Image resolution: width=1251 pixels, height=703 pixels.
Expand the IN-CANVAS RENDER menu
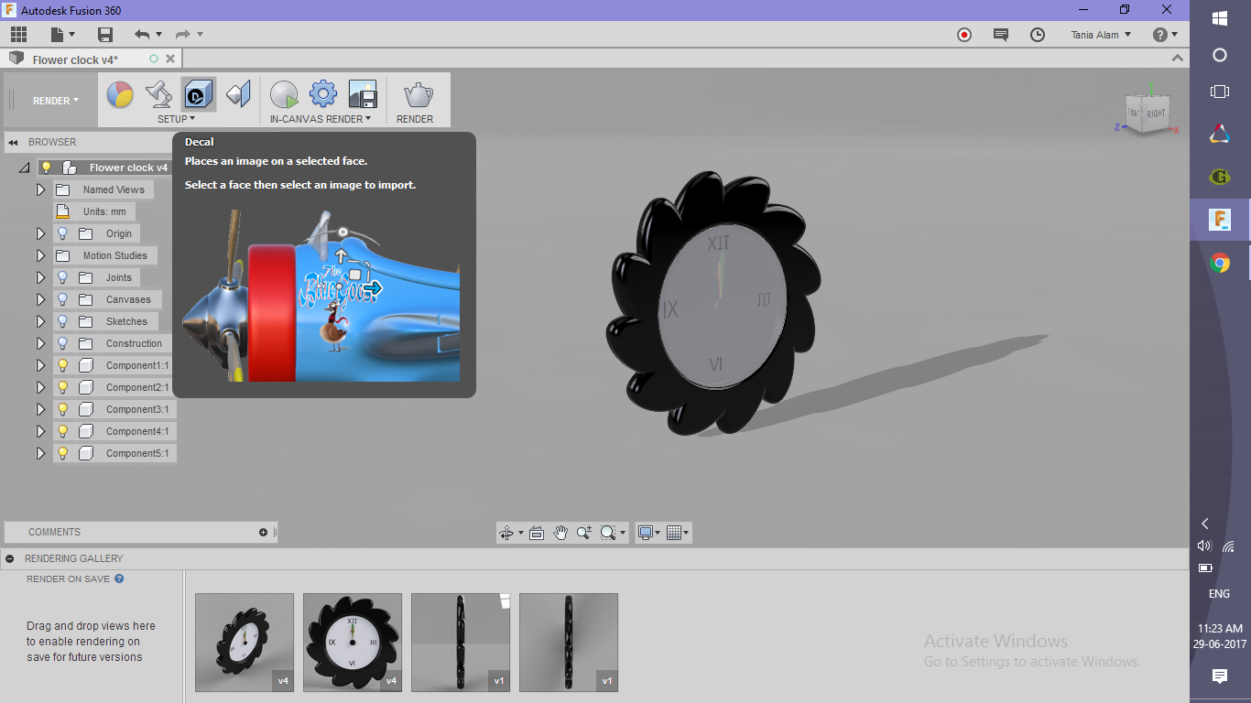321,119
